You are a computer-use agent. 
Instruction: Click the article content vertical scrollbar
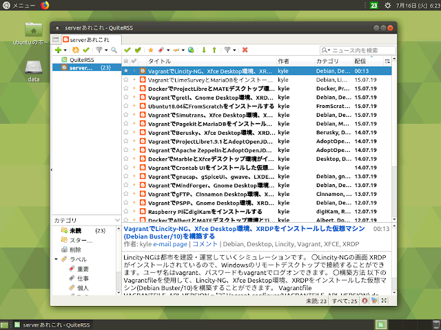pos(394,259)
